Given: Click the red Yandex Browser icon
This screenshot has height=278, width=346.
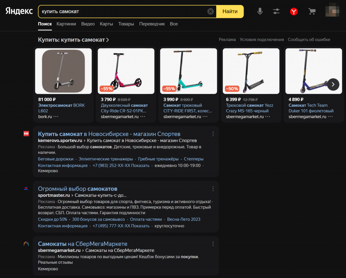Looking at the screenshot, I should point(294,11).
